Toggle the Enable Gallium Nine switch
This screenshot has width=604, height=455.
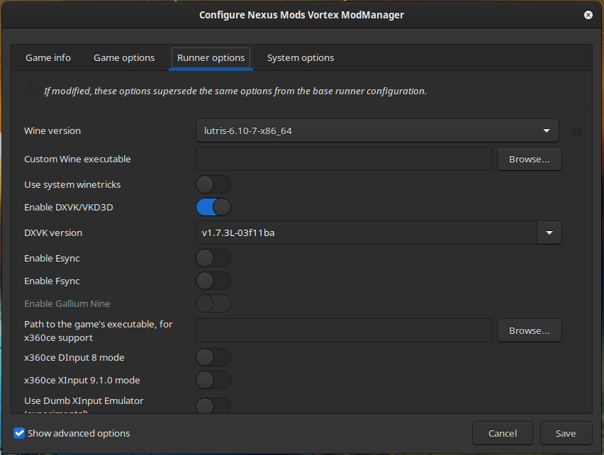pyautogui.click(x=213, y=304)
